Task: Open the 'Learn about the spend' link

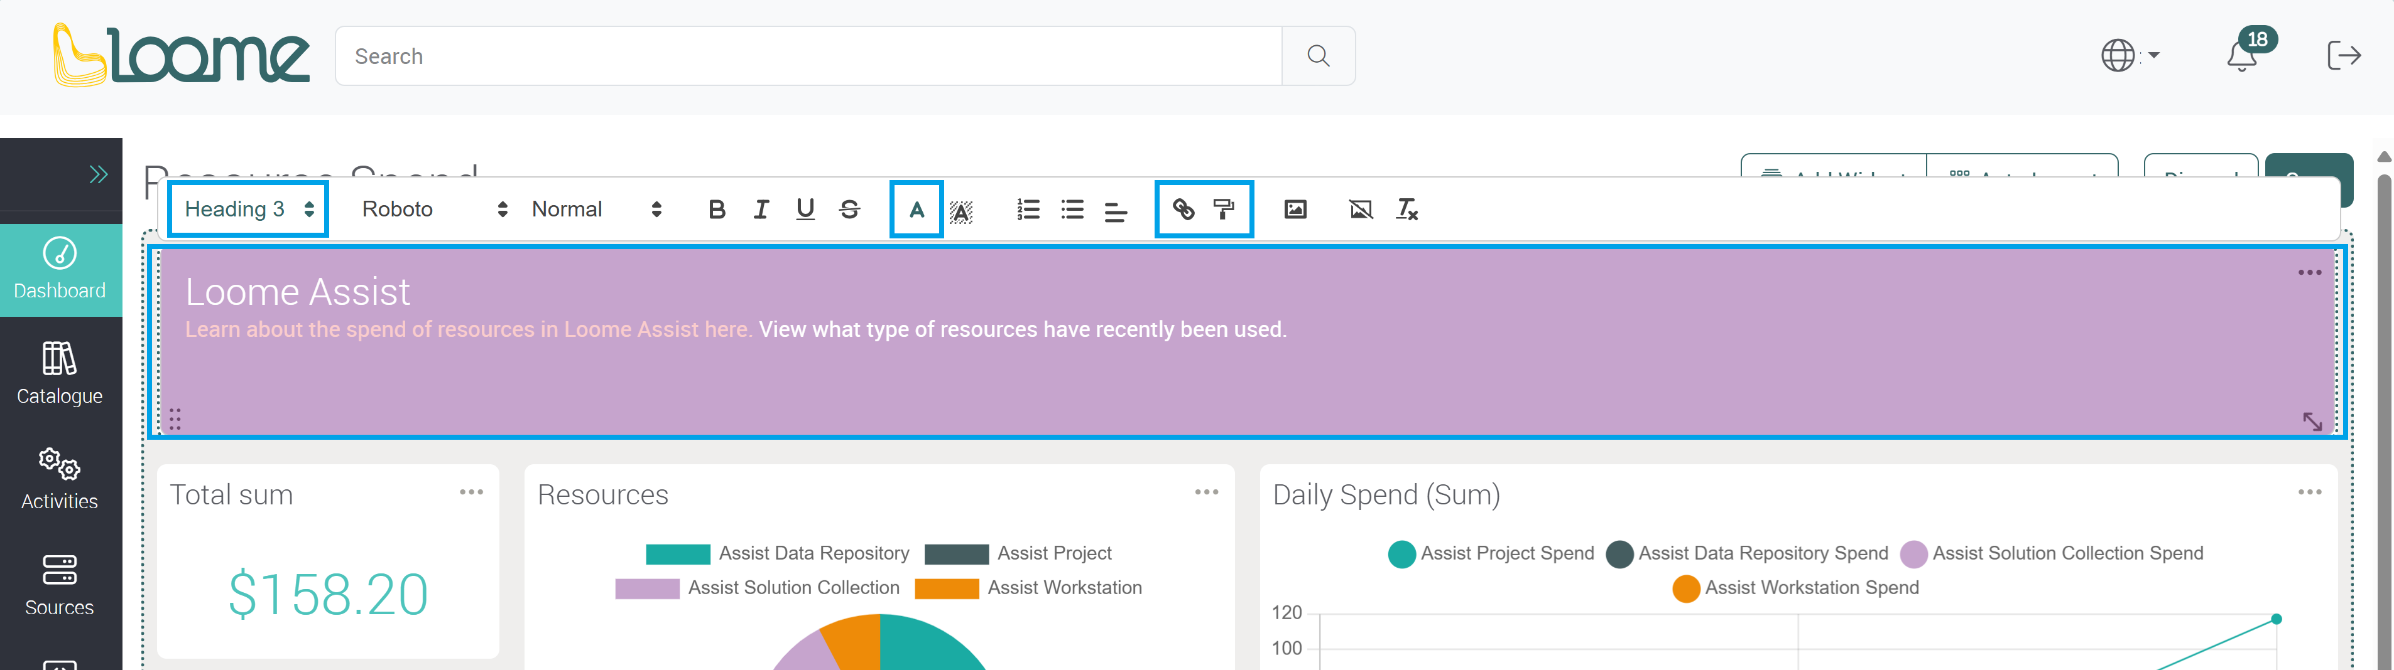Action: [469, 329]
